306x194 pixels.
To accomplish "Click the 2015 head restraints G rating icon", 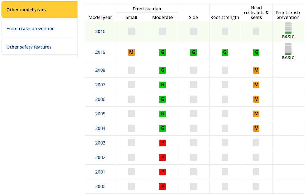I will coord(256,52).
